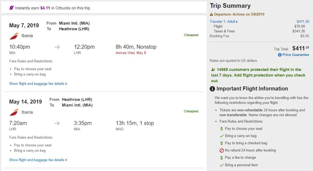Click the May 7 flight direction arrow

click(57, 47)
